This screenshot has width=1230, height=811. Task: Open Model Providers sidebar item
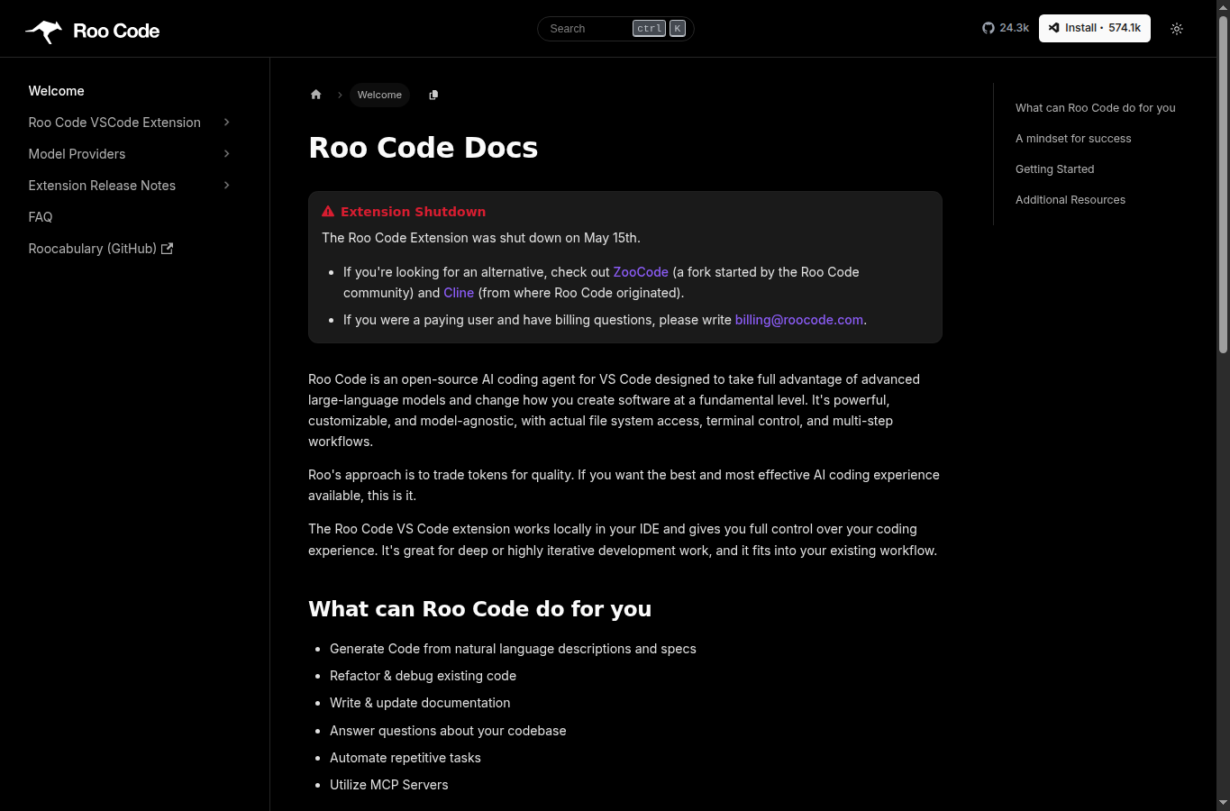click(77, 154)
